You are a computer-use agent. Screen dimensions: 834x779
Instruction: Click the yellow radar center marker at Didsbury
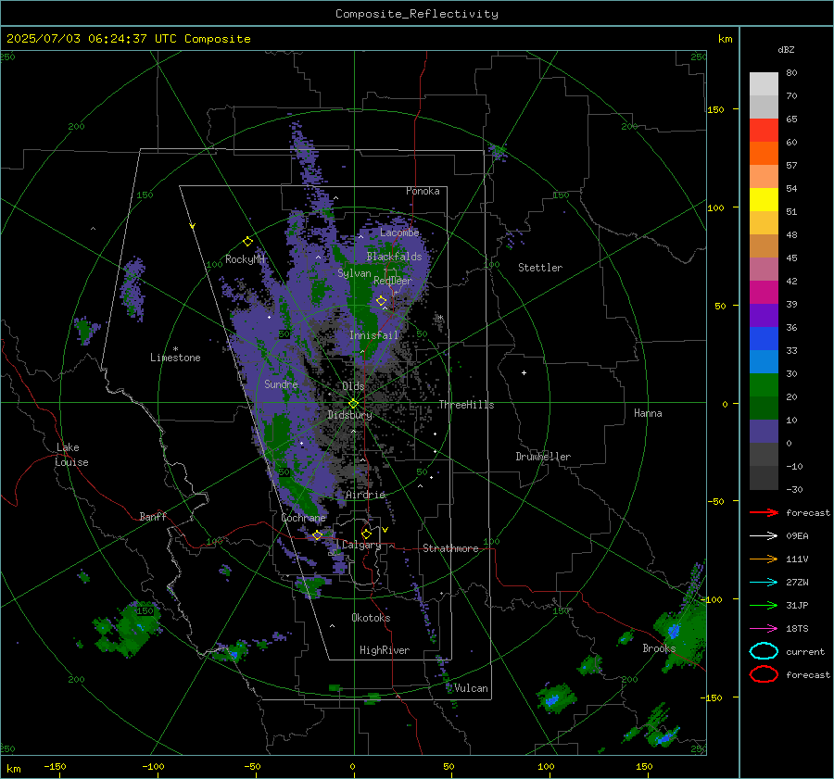[353, 404]
